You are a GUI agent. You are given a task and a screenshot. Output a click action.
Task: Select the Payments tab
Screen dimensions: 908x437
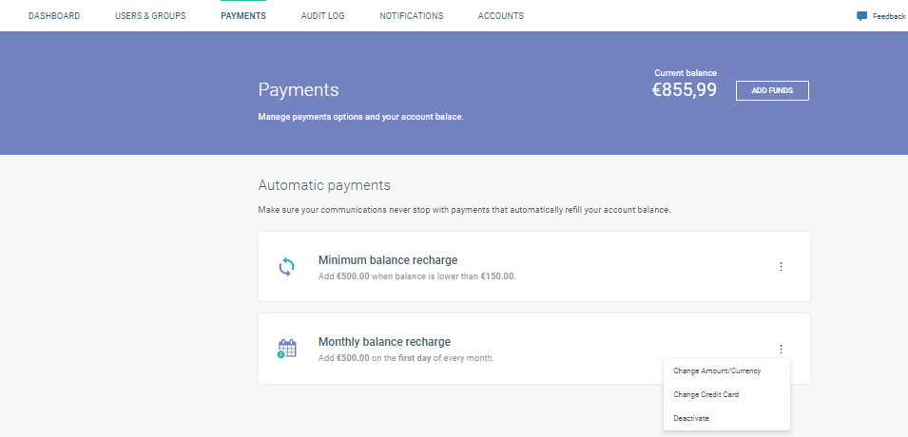(x=243, y=16)
